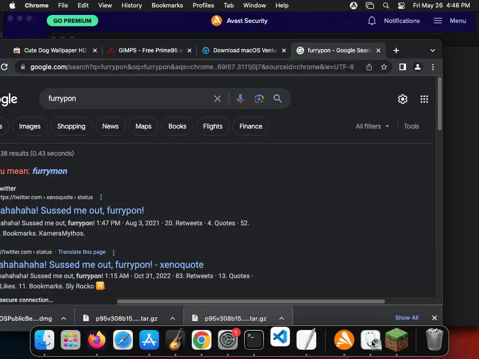Open GarageBand from the dock
This screenshot has width=479, height=359.
(x=175, y=339)
